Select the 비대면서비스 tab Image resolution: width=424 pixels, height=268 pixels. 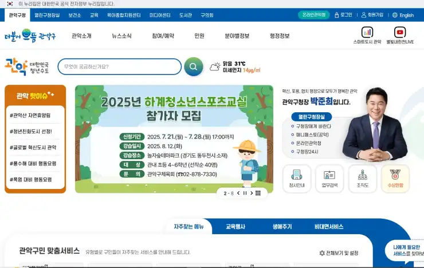pyautogui.click(x=329, y=227)
